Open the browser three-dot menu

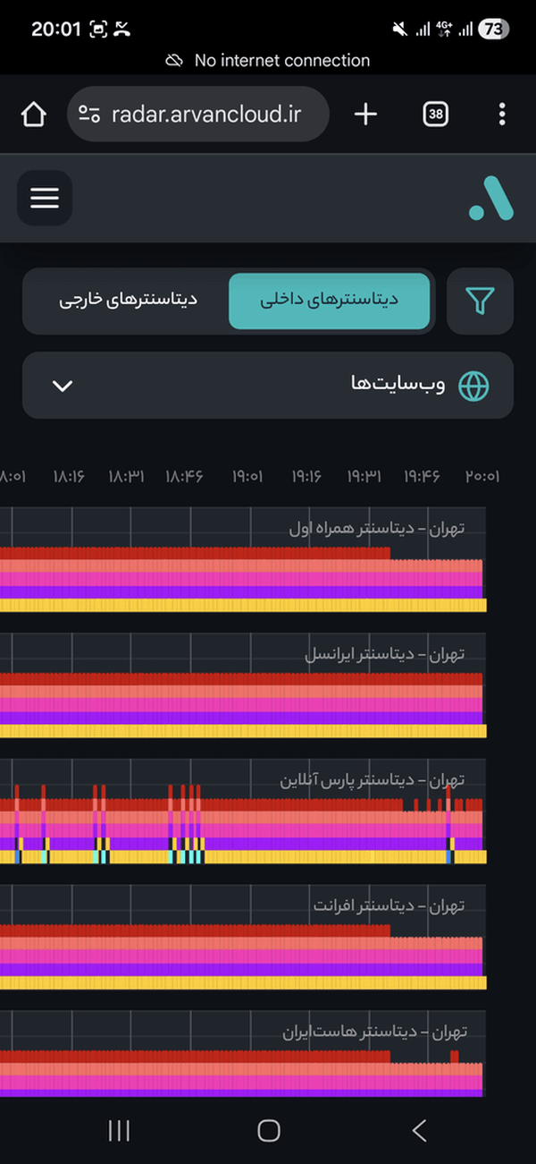[x=502, y=115]
